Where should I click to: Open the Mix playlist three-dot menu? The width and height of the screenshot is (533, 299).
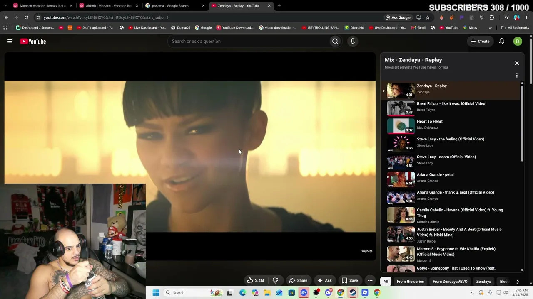click(517, 76)
